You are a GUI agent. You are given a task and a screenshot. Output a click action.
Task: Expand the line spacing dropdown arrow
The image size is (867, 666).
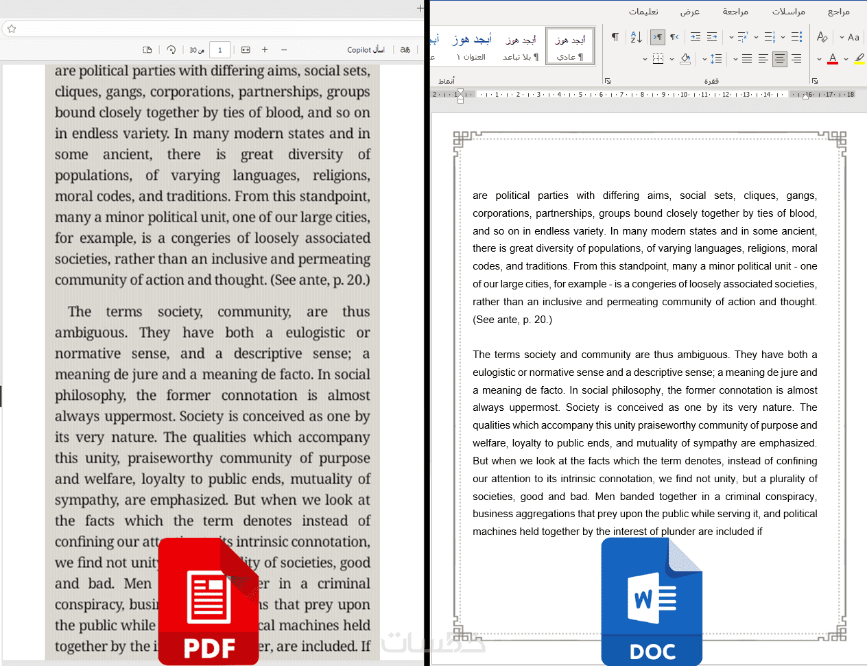704,59
